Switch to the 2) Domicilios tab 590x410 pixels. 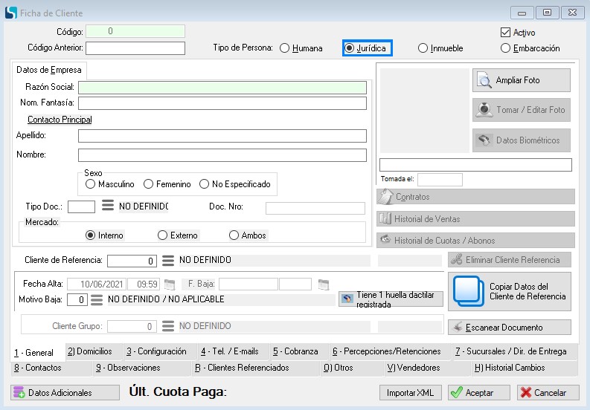pyautogui.click(x=89, y=351)
